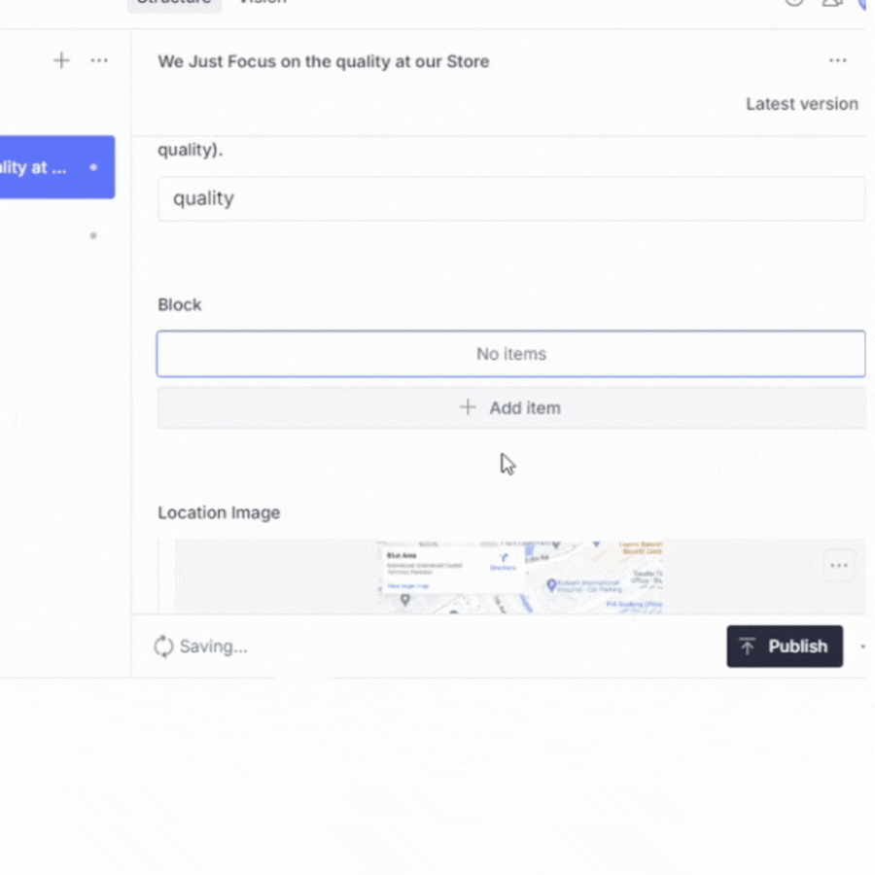Select the highlighted 'ality at ...' list item
The image size is (875, 875).
[x=57, y=167]
